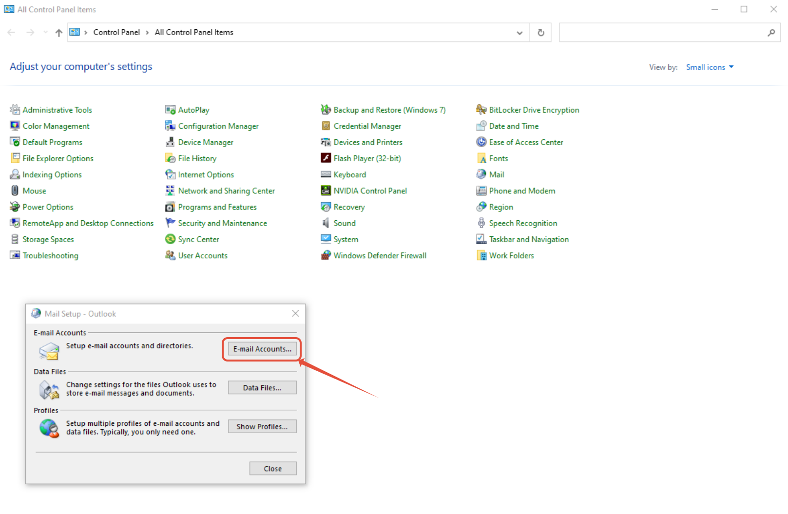Expand the chevron before Control Panel breadcrumb

[x=86, y=32]
